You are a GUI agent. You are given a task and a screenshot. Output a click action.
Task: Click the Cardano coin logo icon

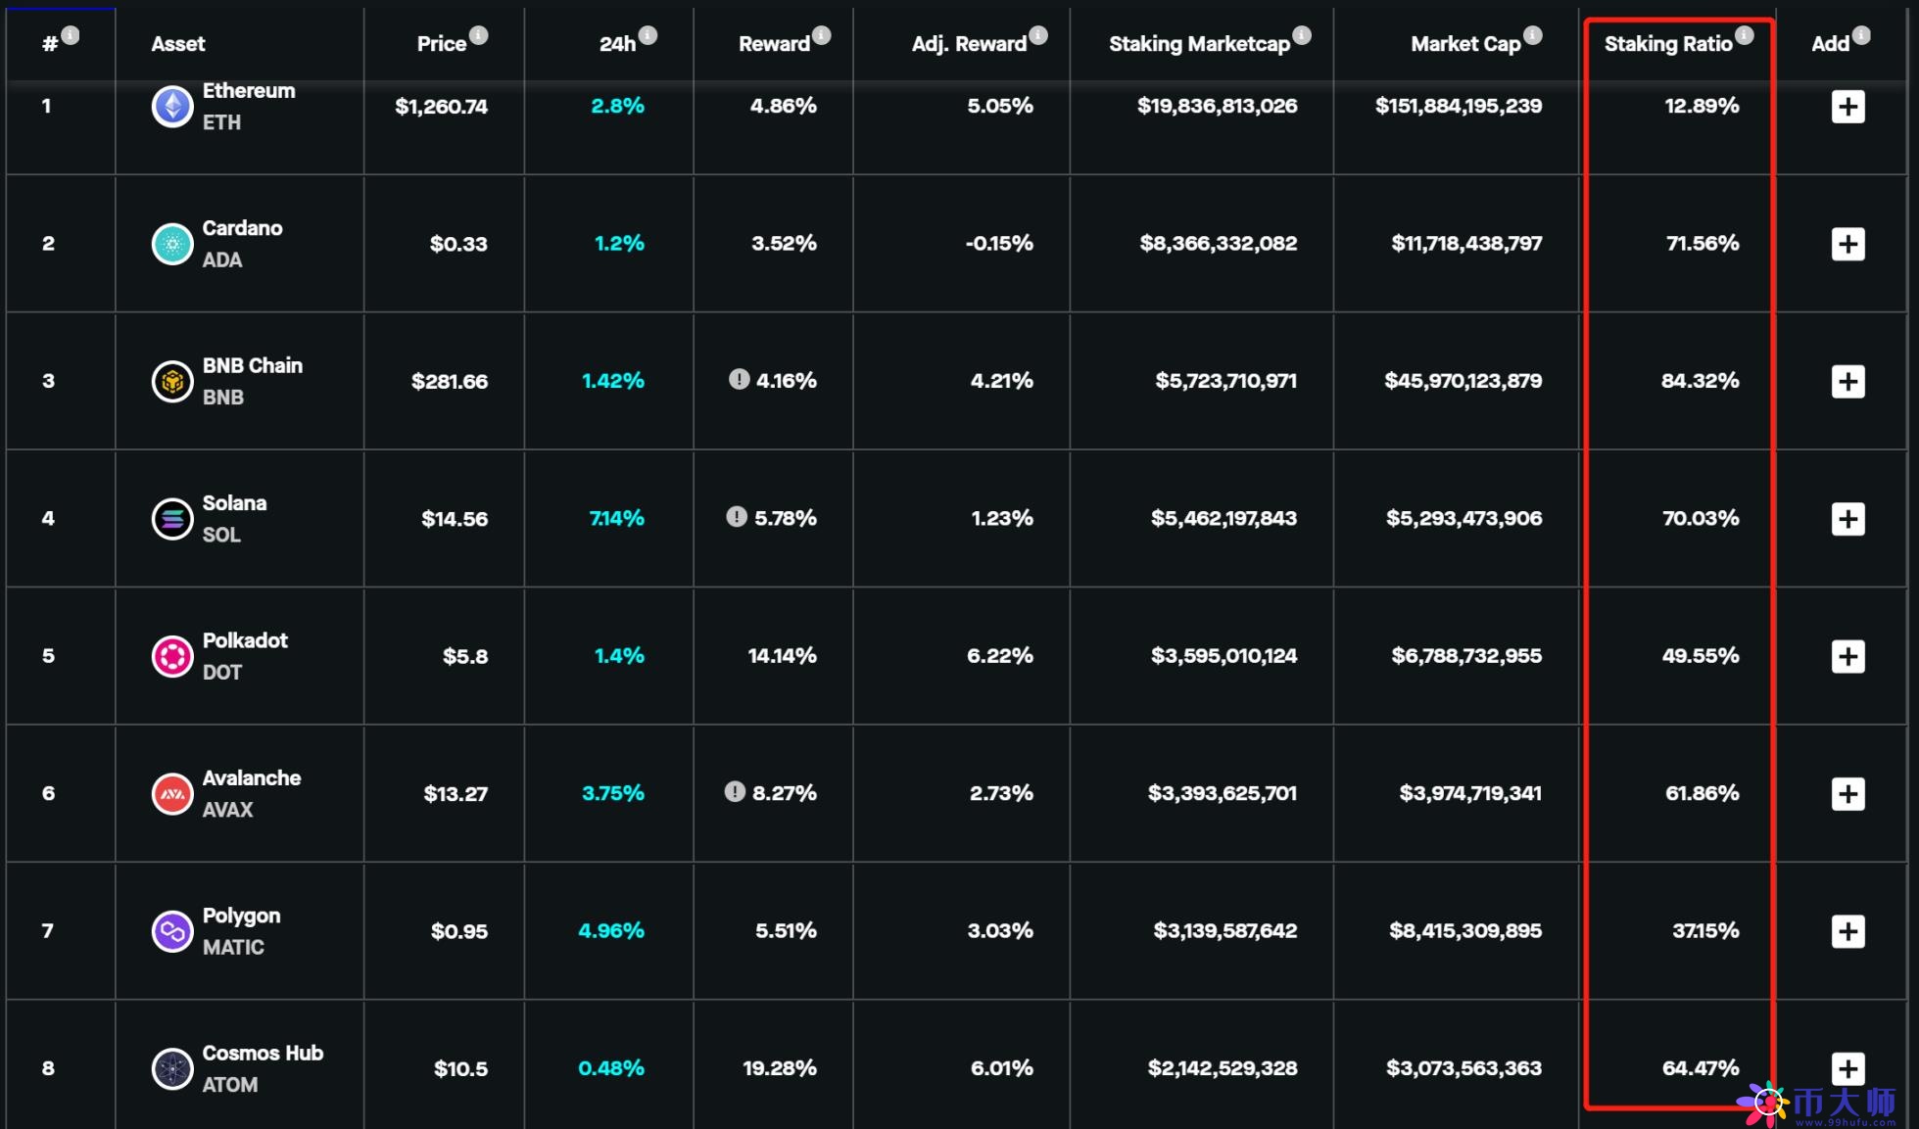[172, 244]
